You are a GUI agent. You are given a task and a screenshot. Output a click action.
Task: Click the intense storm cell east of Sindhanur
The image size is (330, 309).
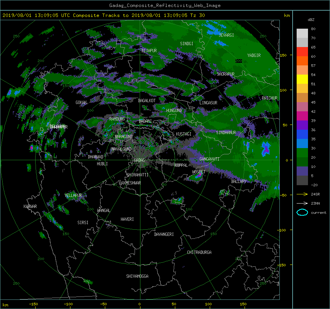(x=266, y=149)
